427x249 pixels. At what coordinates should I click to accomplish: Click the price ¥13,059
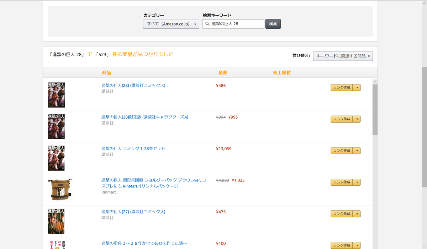tap(224, 148)
